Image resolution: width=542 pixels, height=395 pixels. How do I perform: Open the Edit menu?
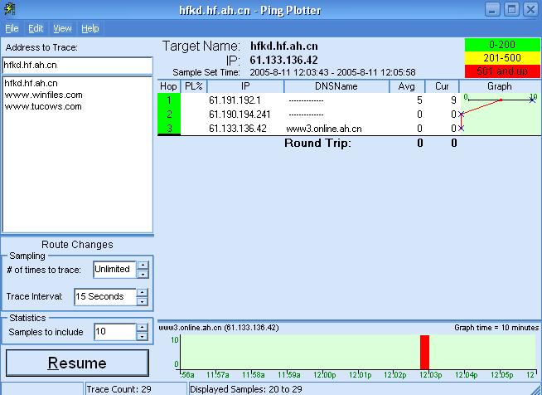(36, 28)
